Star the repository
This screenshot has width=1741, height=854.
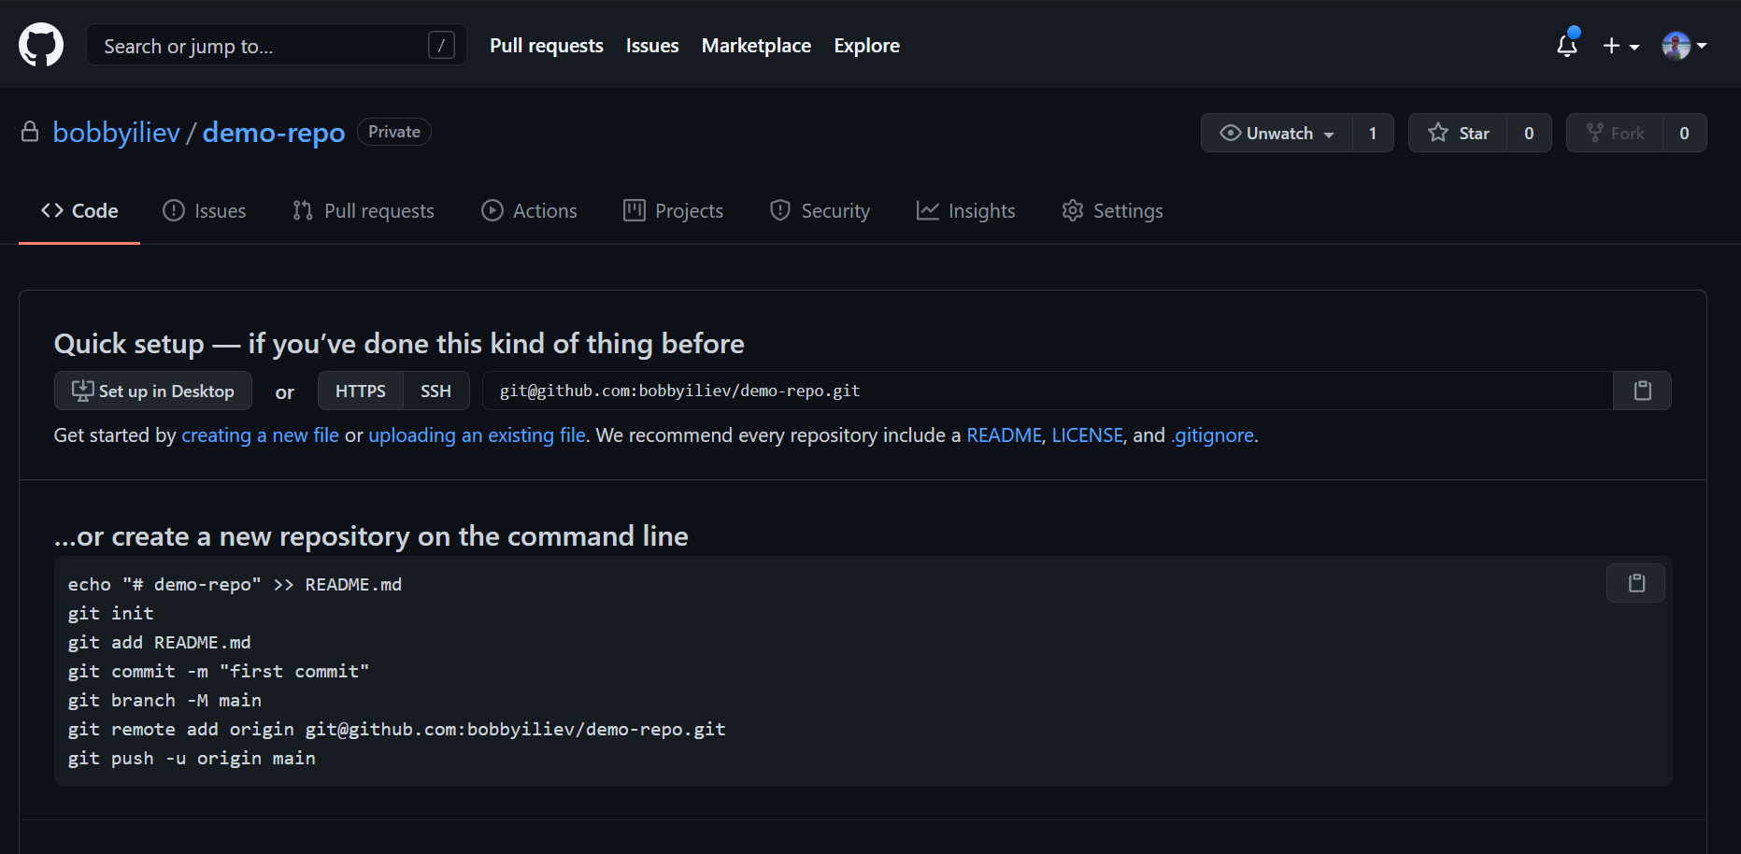click(1458, 133)
